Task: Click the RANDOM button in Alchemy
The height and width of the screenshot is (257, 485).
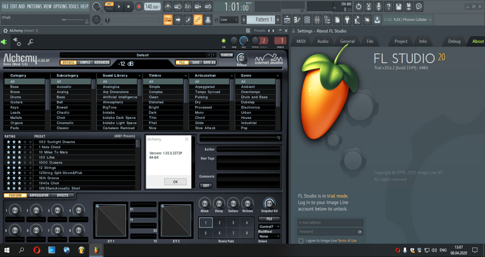Action: [x=226, y=55]
